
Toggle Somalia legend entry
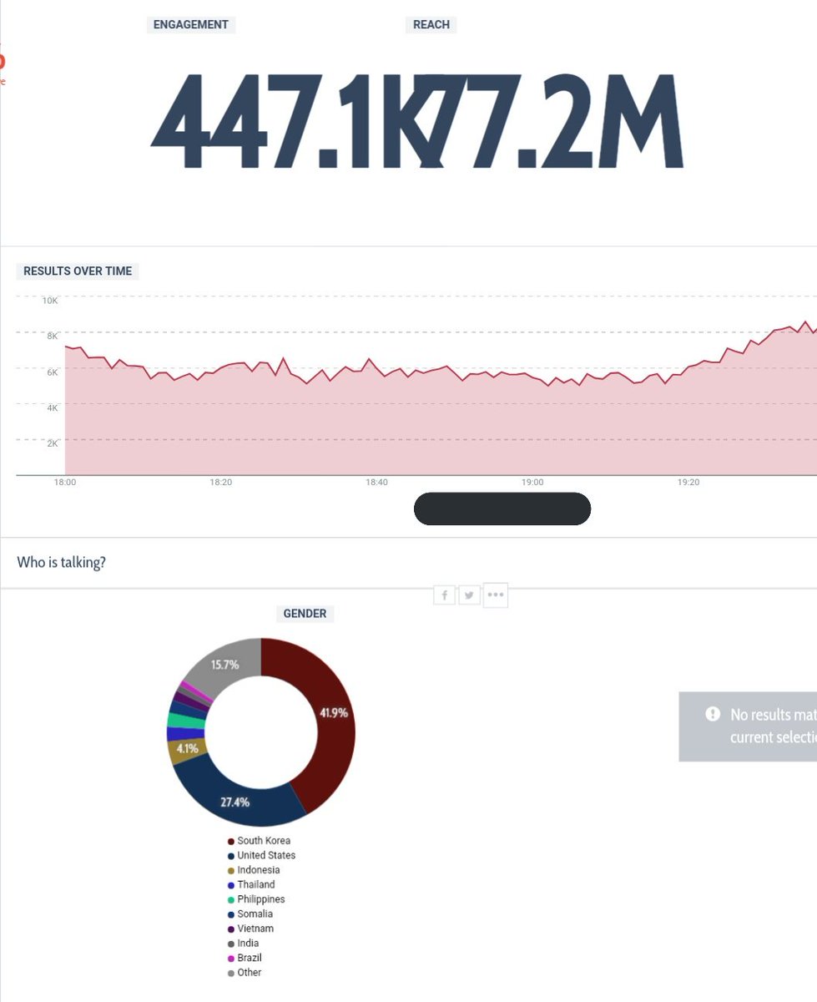click(x=250, y=913)
